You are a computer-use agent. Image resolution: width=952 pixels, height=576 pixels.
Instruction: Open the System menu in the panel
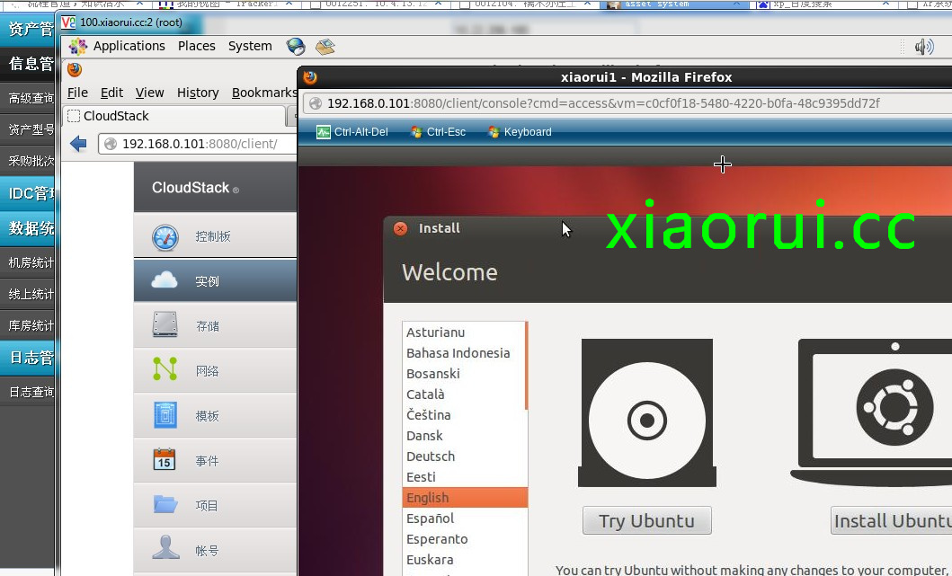[250, 46]
